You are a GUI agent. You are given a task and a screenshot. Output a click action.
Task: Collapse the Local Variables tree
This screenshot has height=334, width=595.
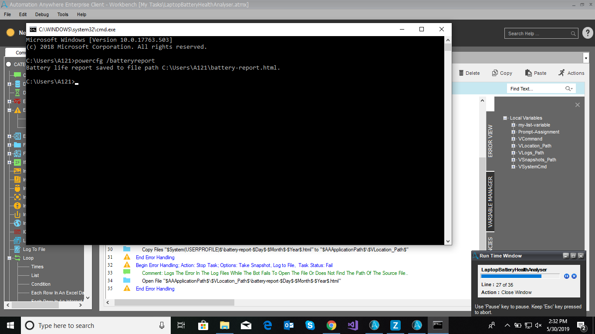click(x=505, y=118)
